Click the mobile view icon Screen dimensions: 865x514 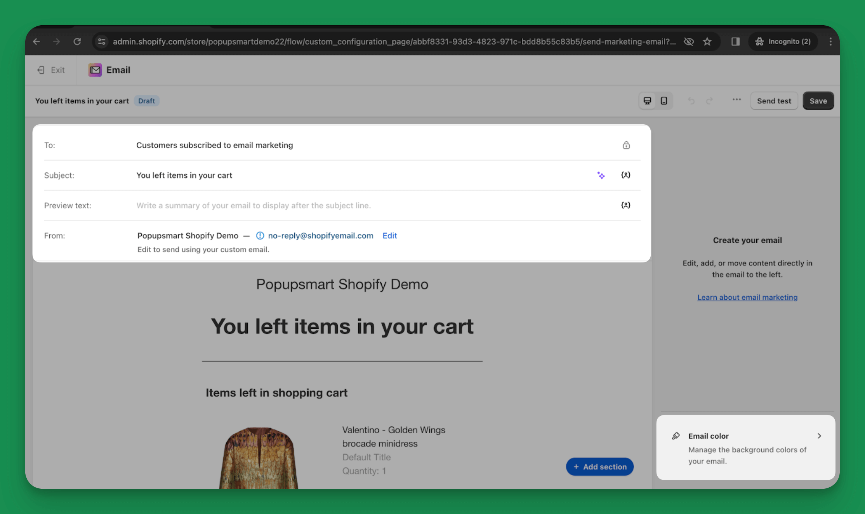click(664, 100)
